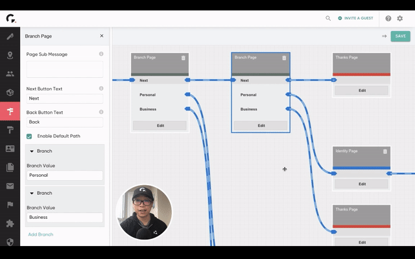Image resolution: width=415 pixels, height=259 pixels.
Task: Edit the bottom Thanks Page node
Action: pyautogui.click(x=362, y=242)
